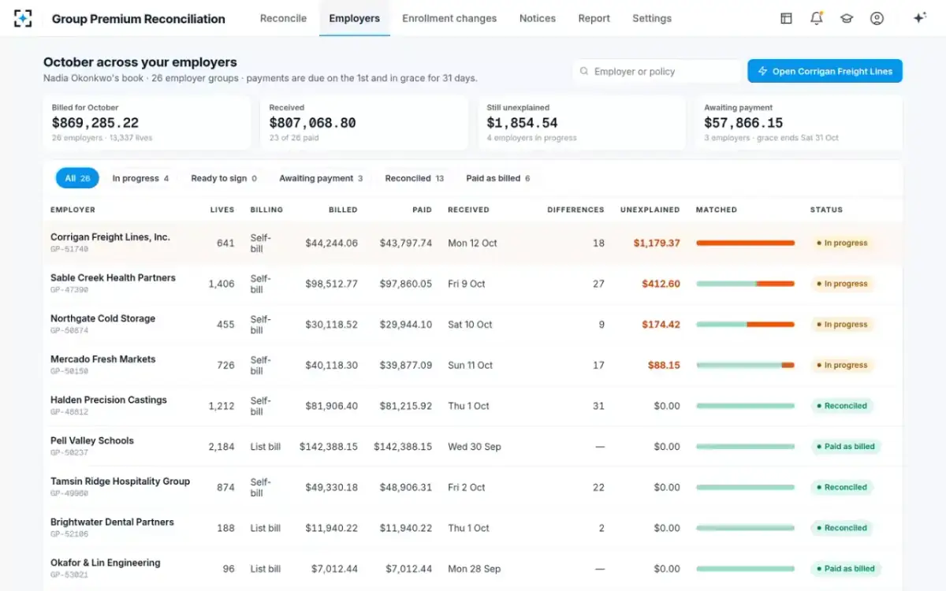Image resolution: width=946 pixels, height=591 pixels.
Task: Open Pell Valley Schools employer
Action: (x=92, y=440)
